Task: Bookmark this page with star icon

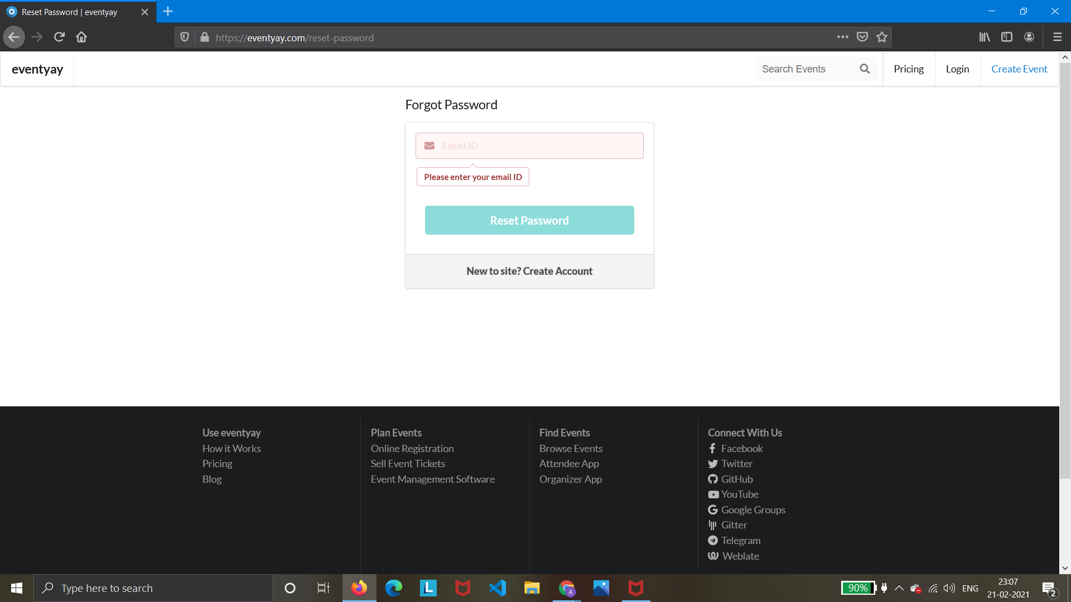Action: point(882,37)
